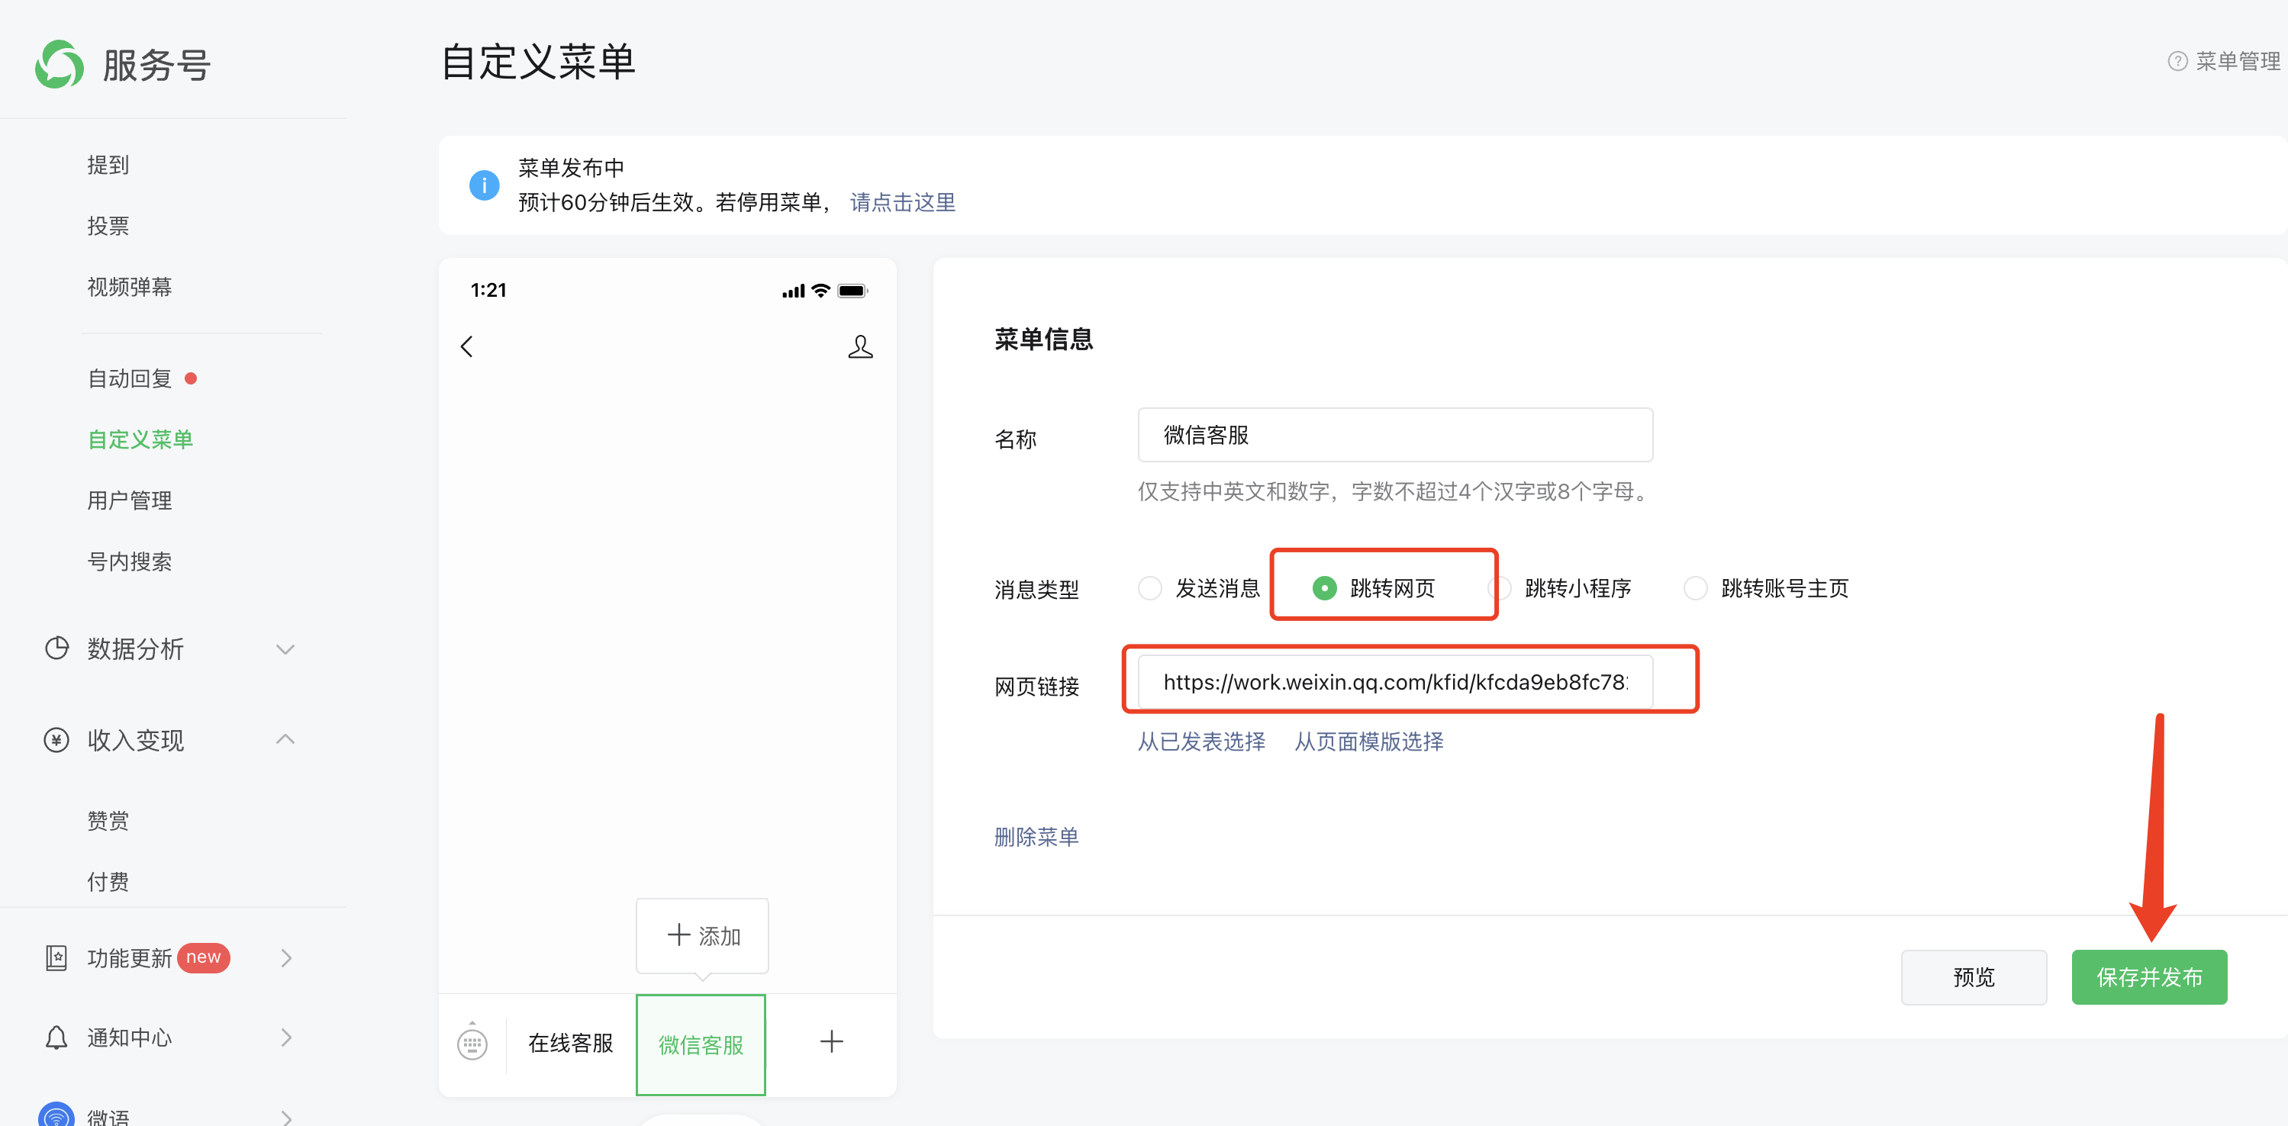This screenshot has height=1126, width=2288.
Task: Click the blue 微语 round icon
Action: click(56, 1115)
